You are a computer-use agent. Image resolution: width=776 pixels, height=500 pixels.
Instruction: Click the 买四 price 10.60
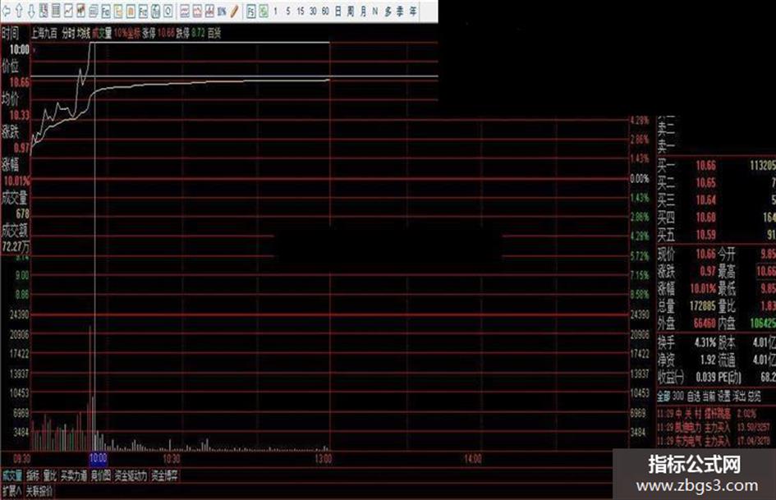[705, 218]
